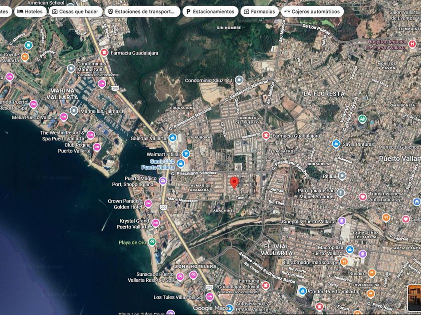Open Club Regina Puerto Vallarta hotel marker

[97, 147]
